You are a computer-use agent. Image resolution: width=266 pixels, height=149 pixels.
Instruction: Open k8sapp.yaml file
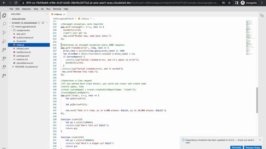click(22, 48)
